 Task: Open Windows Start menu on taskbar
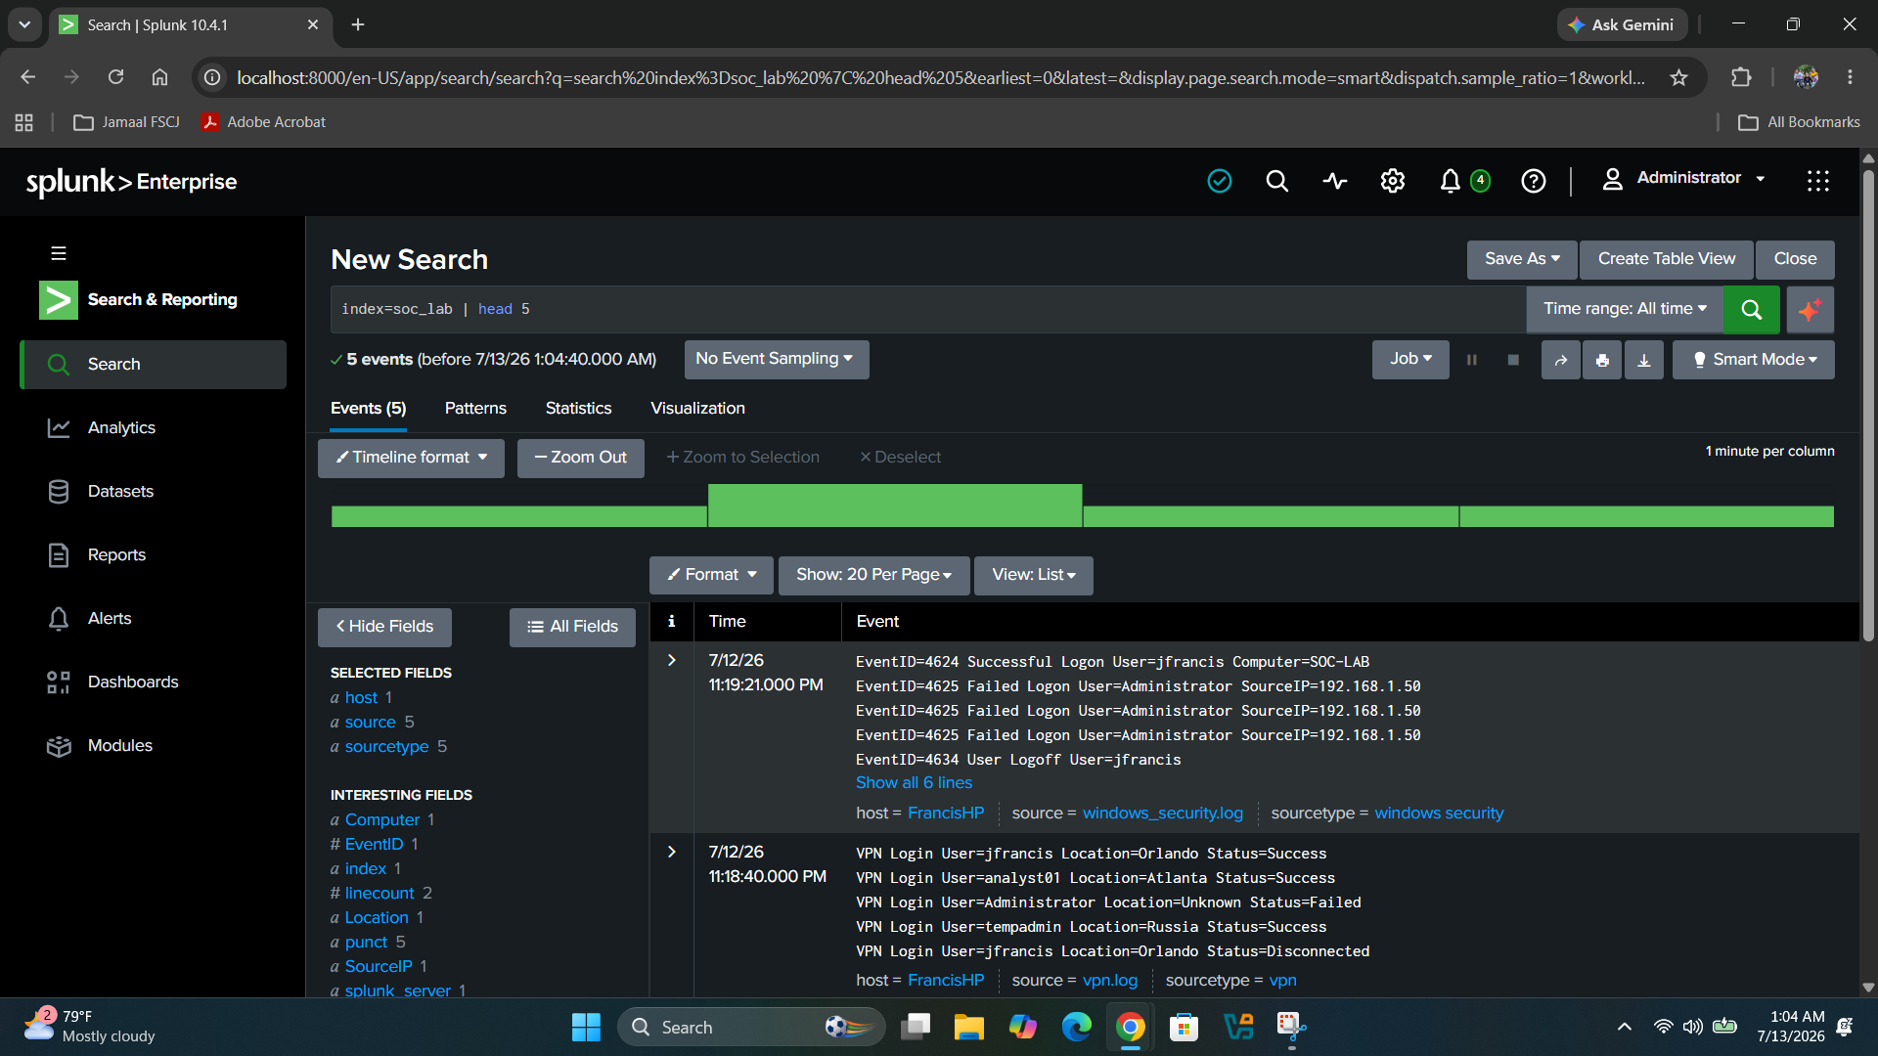[x=586, y=1027]
